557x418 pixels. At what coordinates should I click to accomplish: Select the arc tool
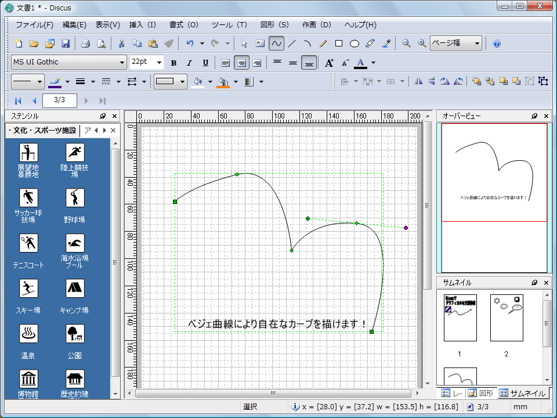pyautogui.click(x=308, y=44)
